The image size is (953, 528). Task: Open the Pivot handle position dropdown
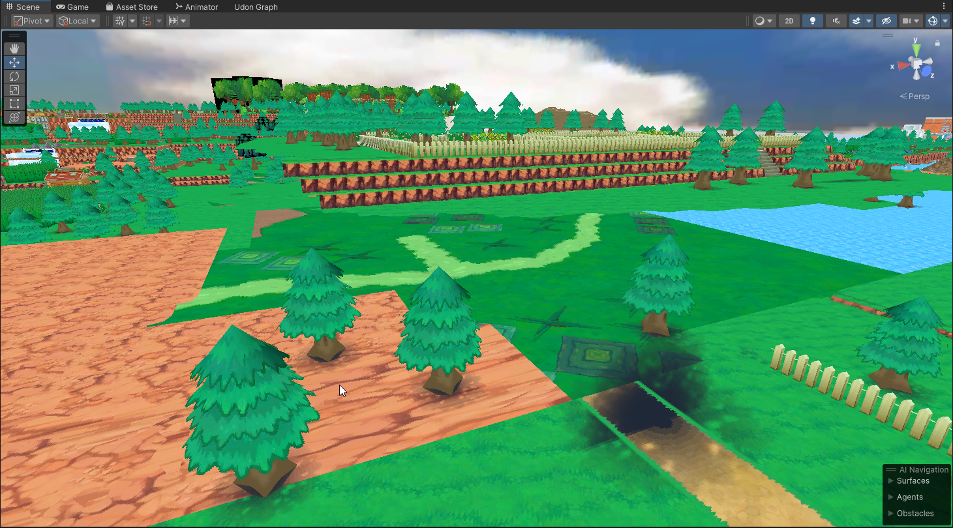[32, 21]
